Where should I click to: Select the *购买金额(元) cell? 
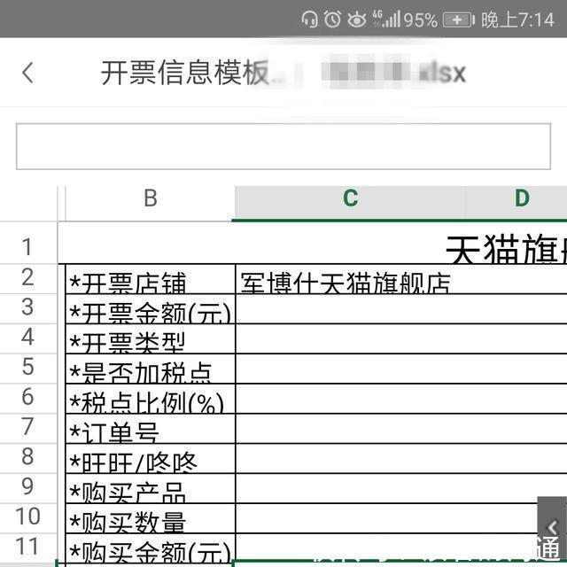click(x=151, y=548)
